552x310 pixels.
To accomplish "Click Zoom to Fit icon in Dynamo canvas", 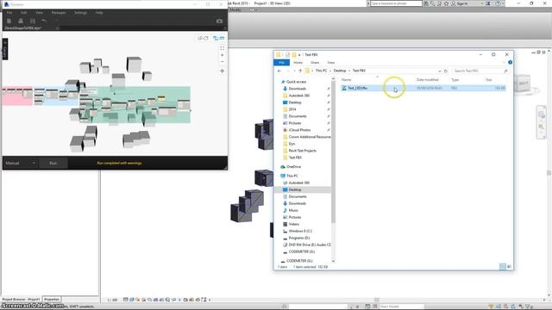I will 223,48.
